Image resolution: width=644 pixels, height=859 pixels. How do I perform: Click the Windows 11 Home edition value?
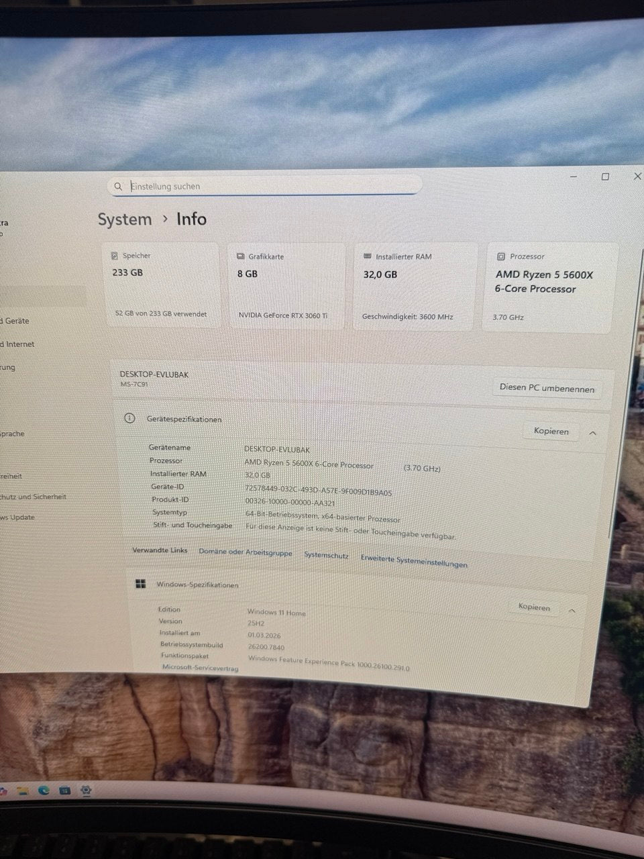click(276, 612)
